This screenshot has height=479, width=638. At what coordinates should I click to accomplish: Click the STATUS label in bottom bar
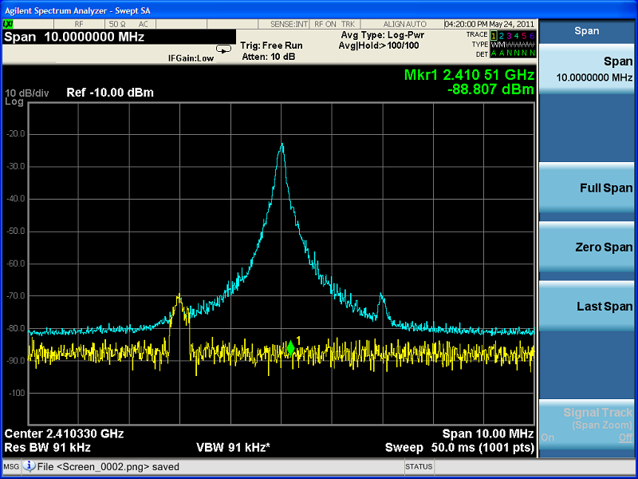coord(419,467)
